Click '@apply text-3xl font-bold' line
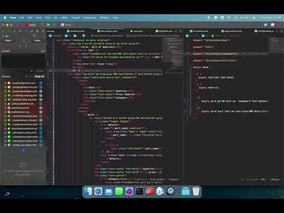This screenshot has height=213, width=284. [x=216, y=78]
